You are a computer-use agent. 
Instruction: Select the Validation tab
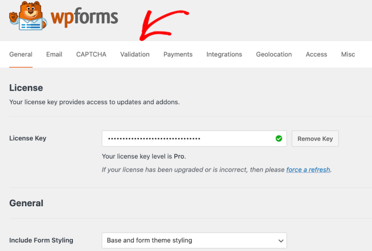coord(135,54)
